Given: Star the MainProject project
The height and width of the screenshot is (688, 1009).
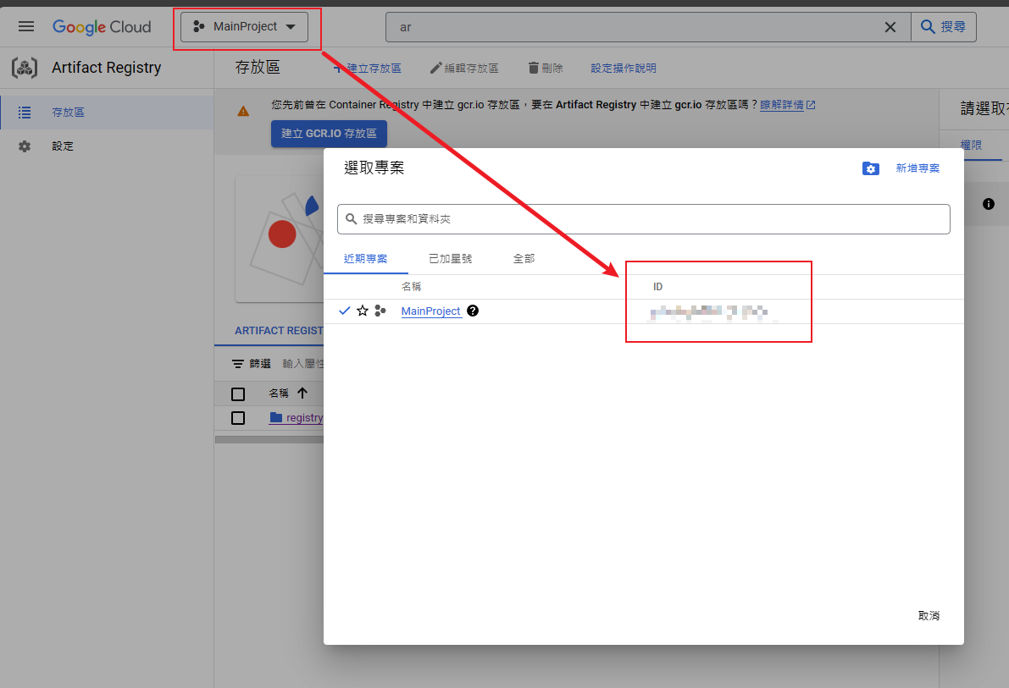Looking at the screenshot, I should [x=363, y=311].
